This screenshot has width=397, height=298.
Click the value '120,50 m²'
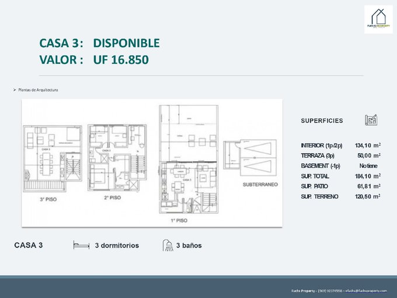pos(368,196)
